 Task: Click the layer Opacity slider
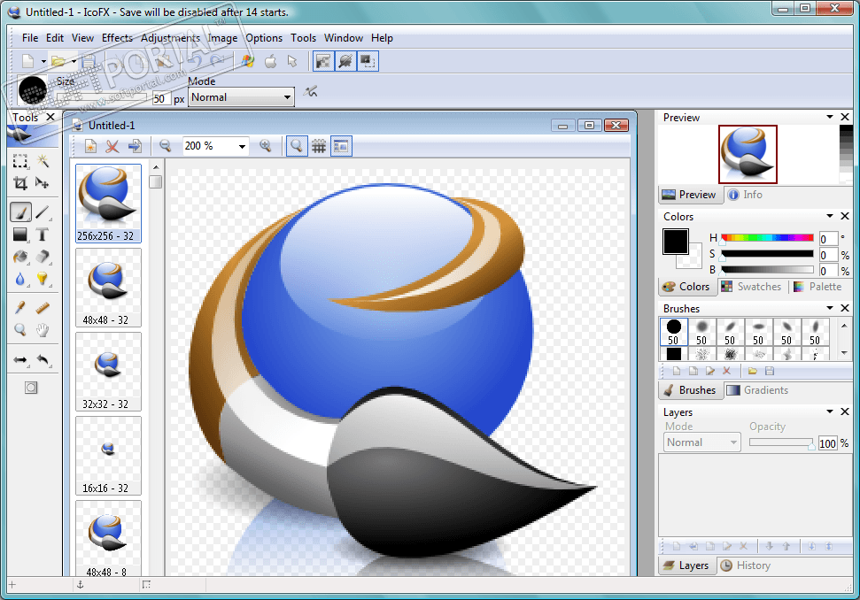click(781, 442)
